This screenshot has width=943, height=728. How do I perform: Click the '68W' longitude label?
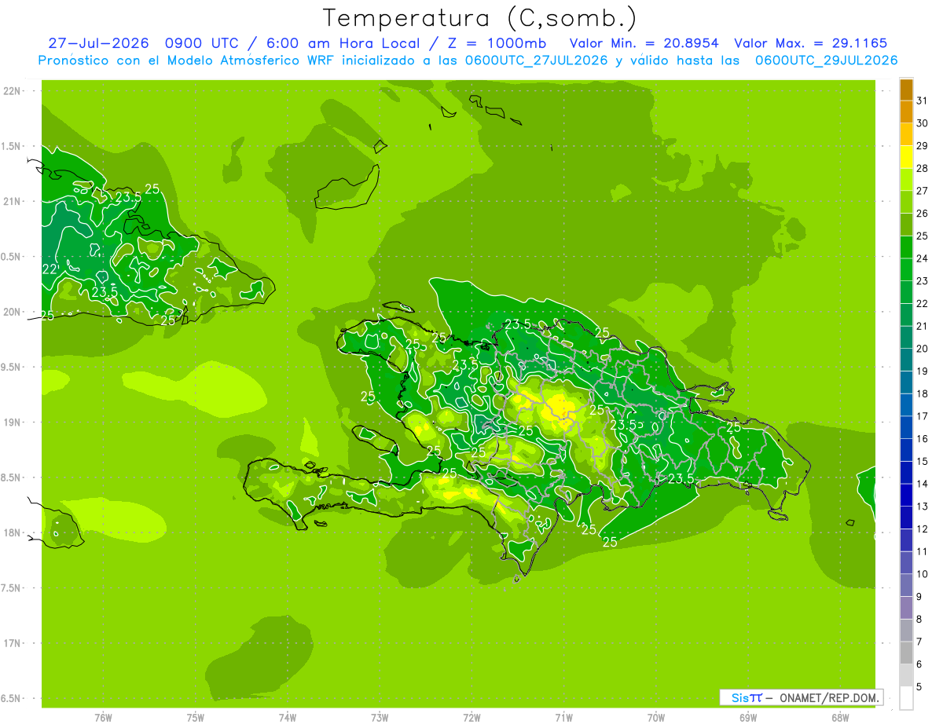(840, 718)
